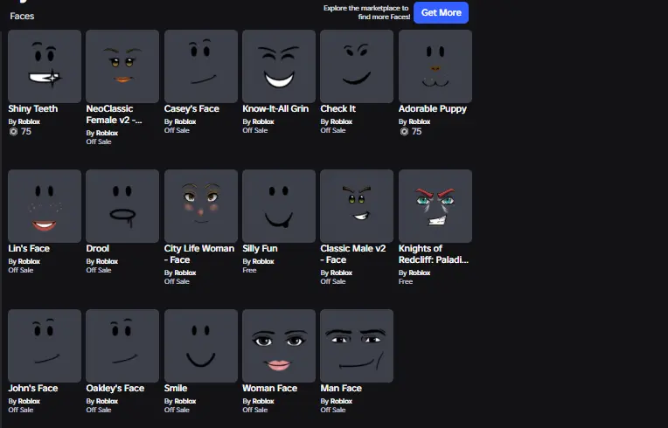668x428 pixels.
Task: Select City Life Woman face thumbnail
Action: pos(201,206)
